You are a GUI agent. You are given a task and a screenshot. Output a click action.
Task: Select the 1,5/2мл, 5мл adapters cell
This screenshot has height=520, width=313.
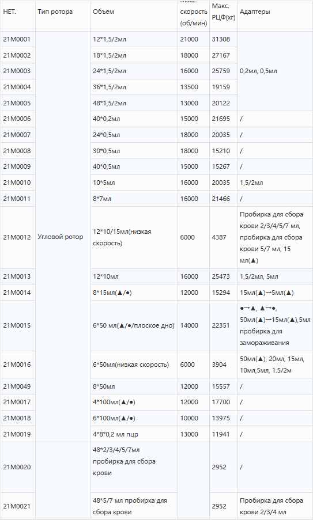259,276
